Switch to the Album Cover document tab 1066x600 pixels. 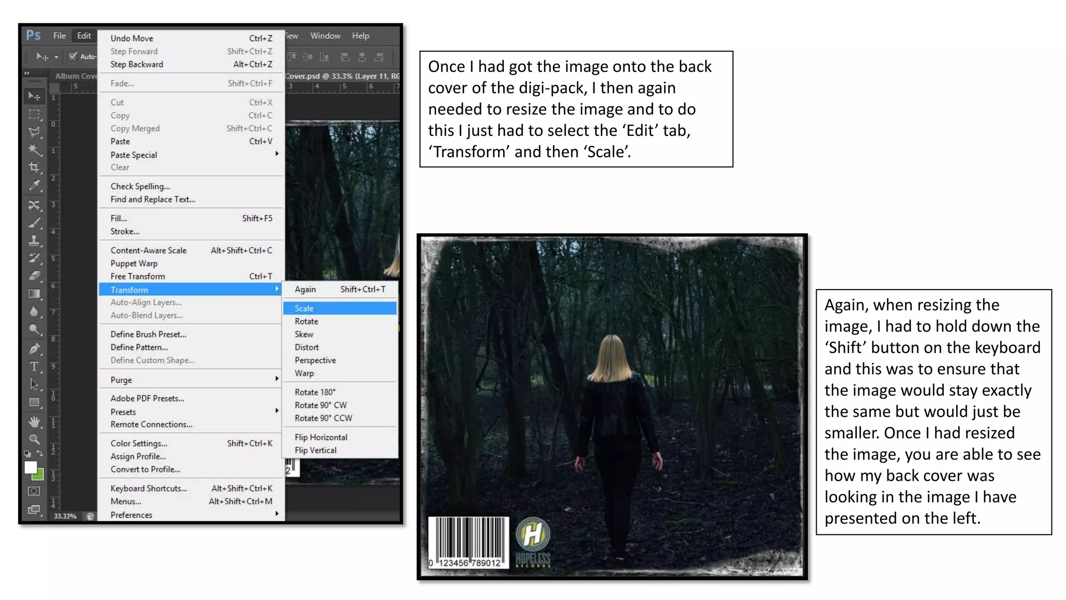[x=75, y=76]
